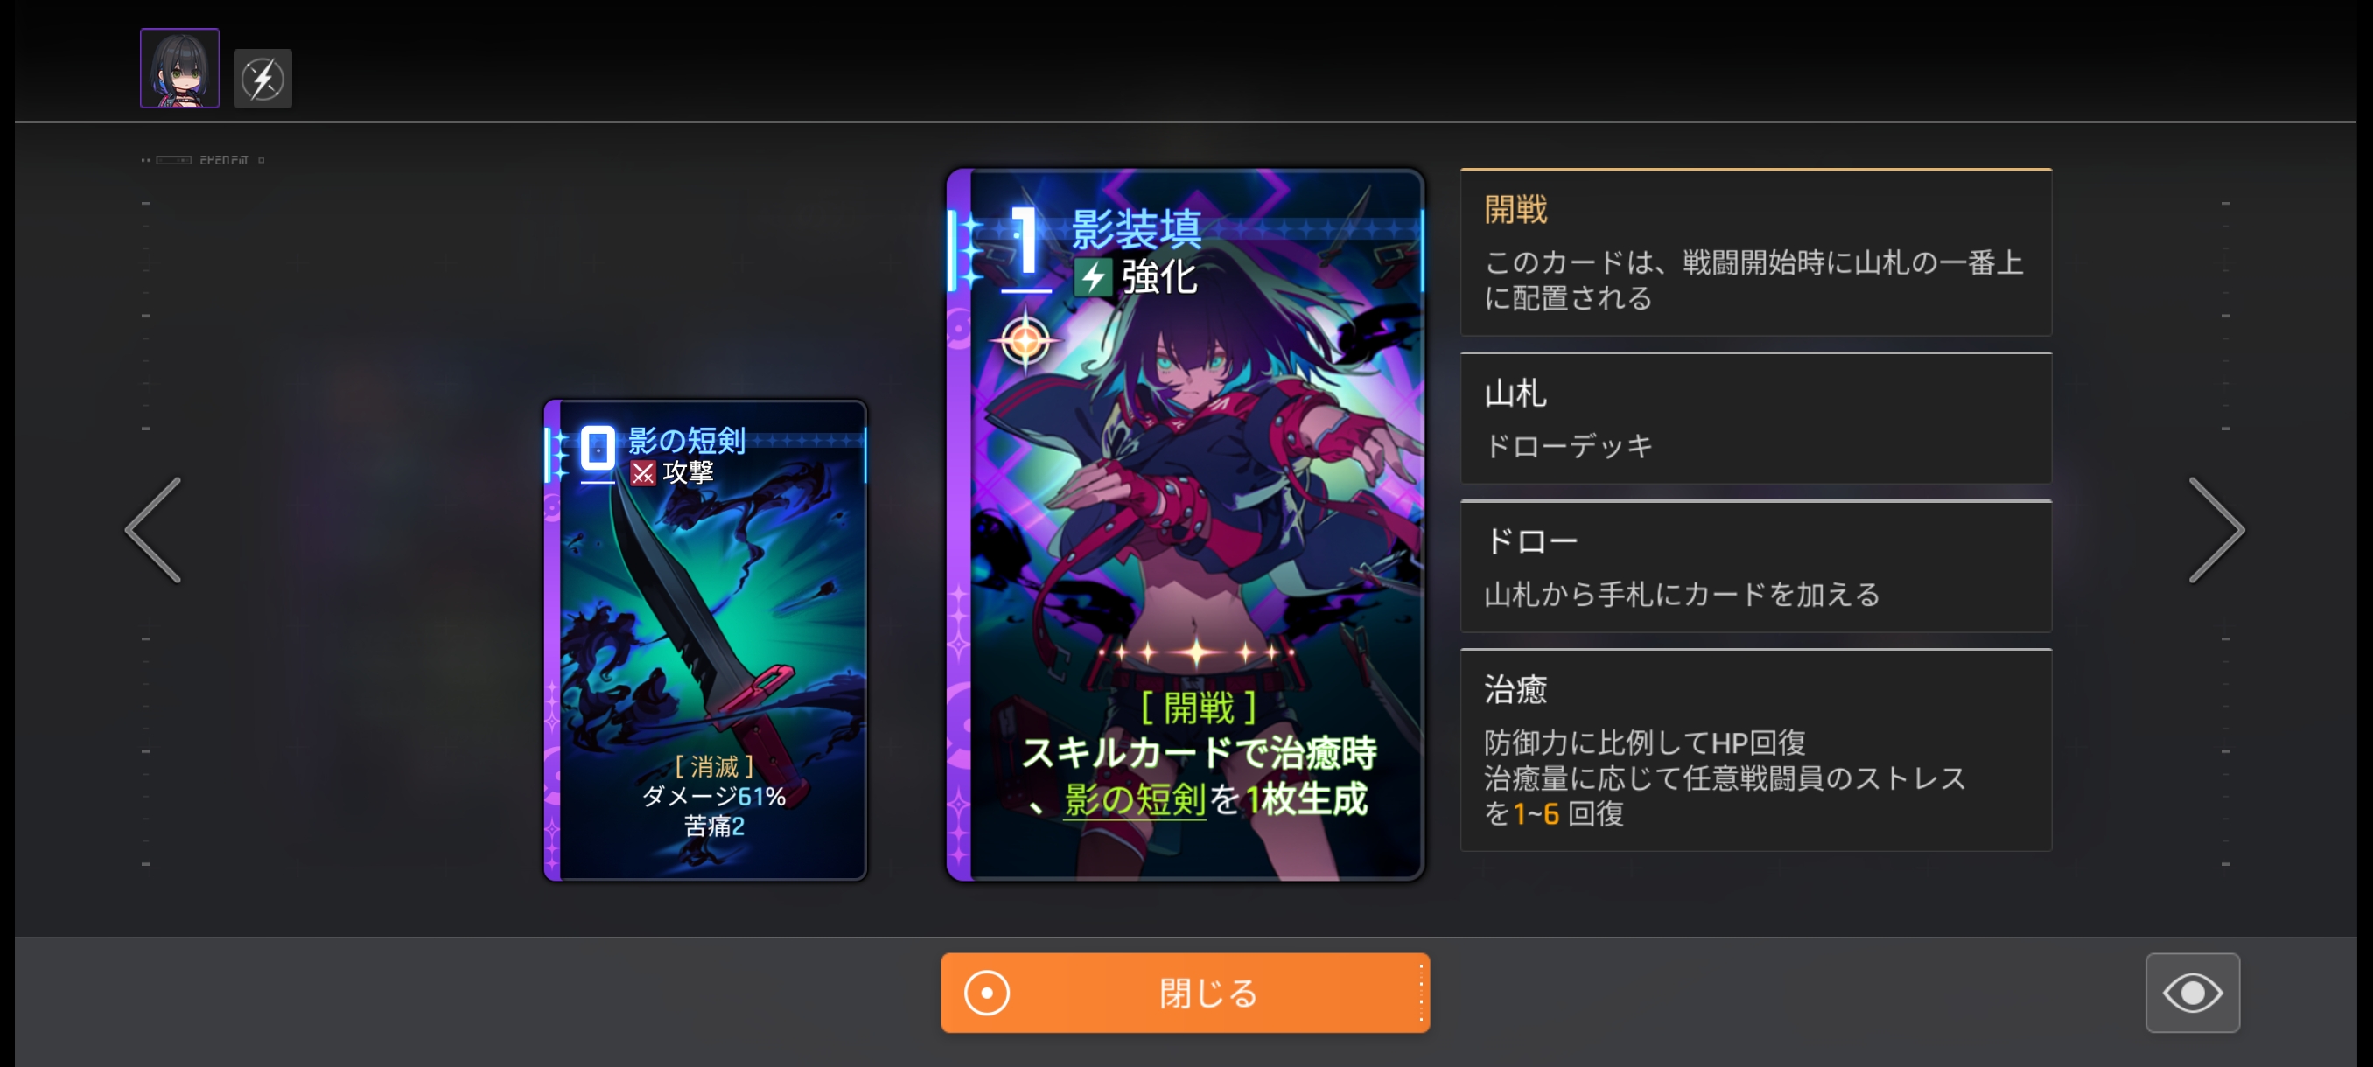This screenshot has width=2373, height=1067.
Task: Click the cost 0 badge on 影の短剣
Action: [598, 449]
